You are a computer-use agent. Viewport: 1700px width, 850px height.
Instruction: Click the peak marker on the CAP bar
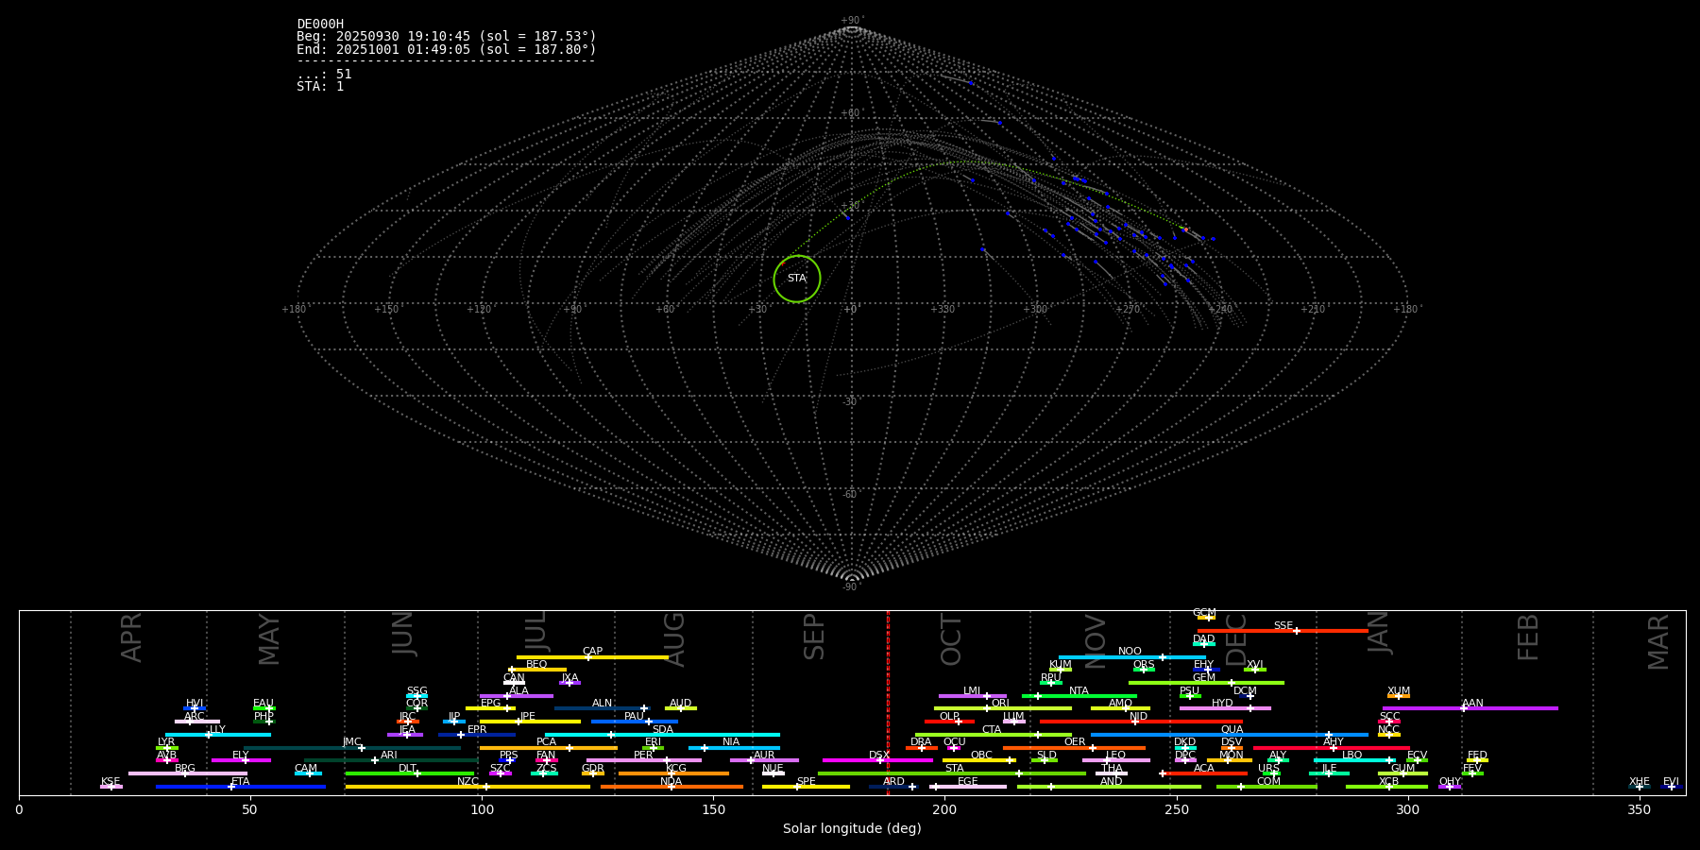point(587,657)
